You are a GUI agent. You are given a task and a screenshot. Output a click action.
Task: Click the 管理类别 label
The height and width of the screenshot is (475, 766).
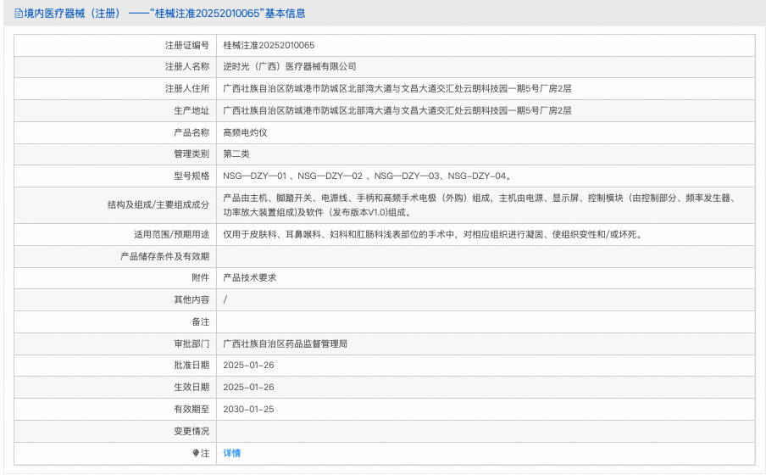[x=191, y=154]
